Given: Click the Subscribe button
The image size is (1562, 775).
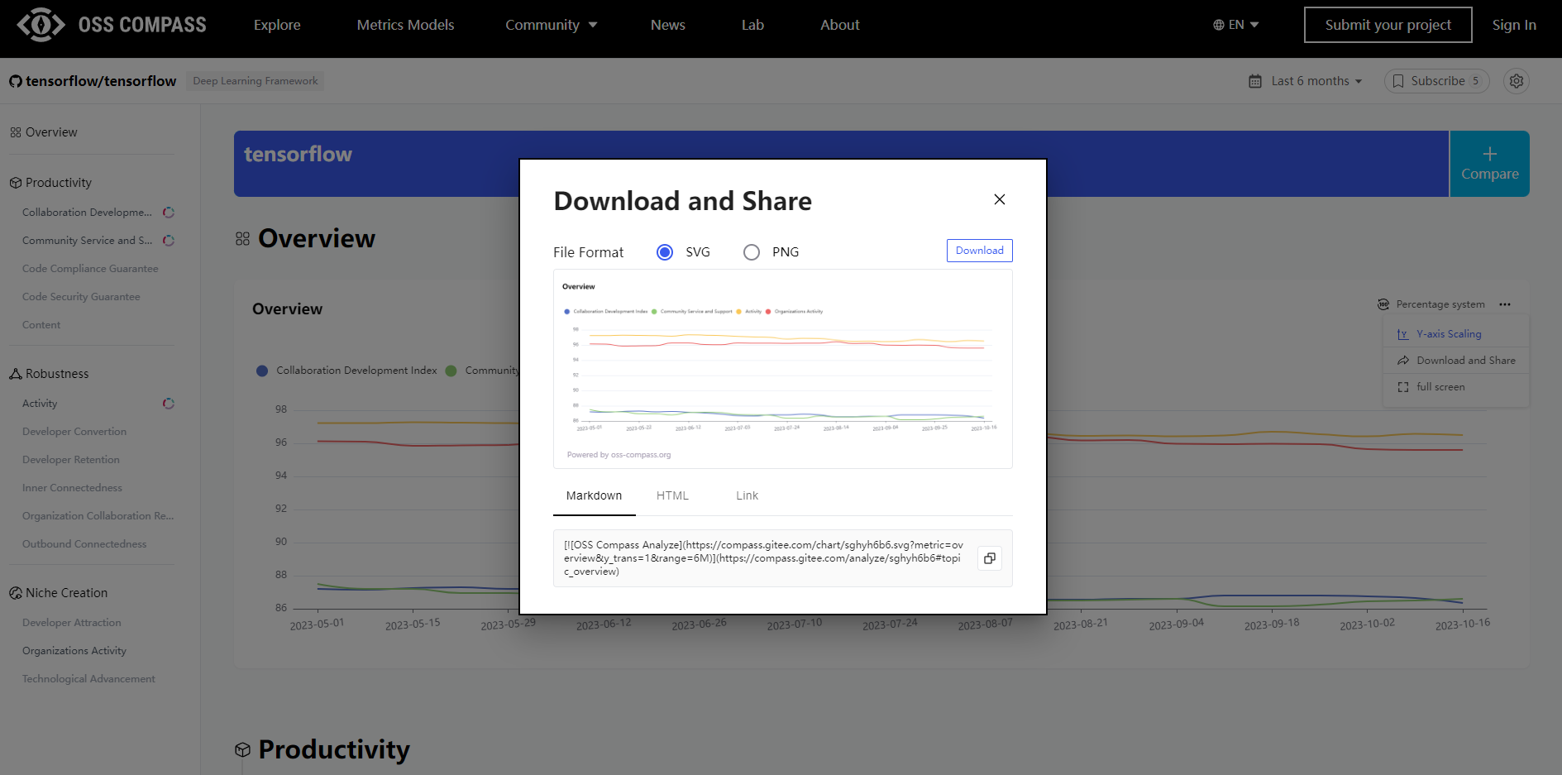Looking at the screenshot, I should tap(1436, 81).
